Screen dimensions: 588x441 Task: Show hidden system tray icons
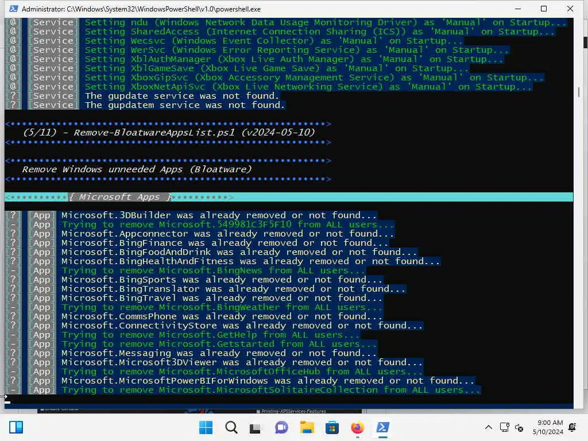coord(488,427)
